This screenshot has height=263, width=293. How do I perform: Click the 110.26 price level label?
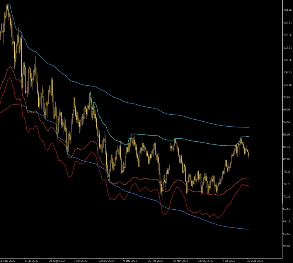pos(287,60)
